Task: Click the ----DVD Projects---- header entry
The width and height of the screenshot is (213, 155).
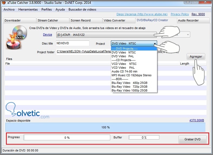Action: pos(134,49)
